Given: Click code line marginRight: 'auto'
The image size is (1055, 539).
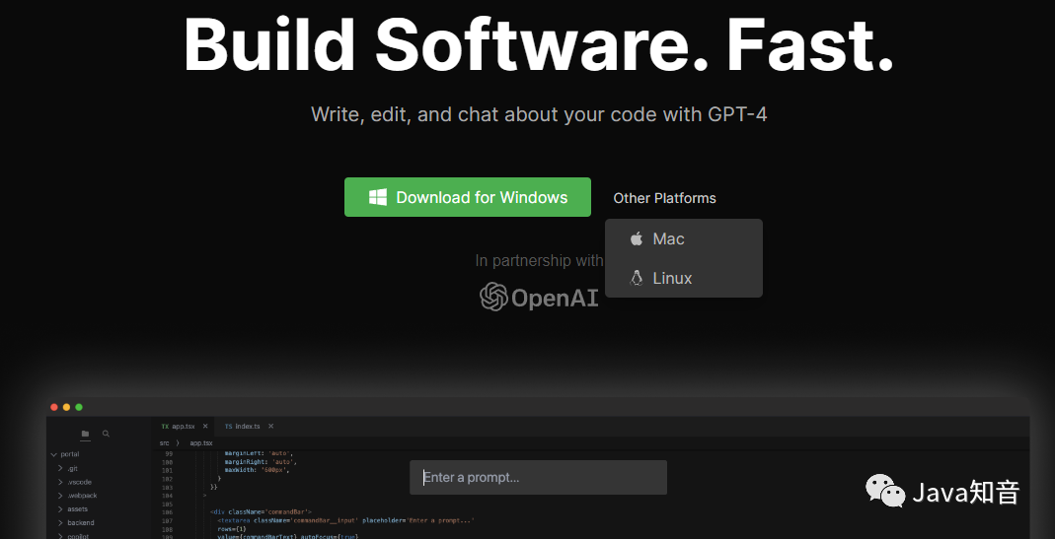Looking at the screenshot, I should 262,462.
